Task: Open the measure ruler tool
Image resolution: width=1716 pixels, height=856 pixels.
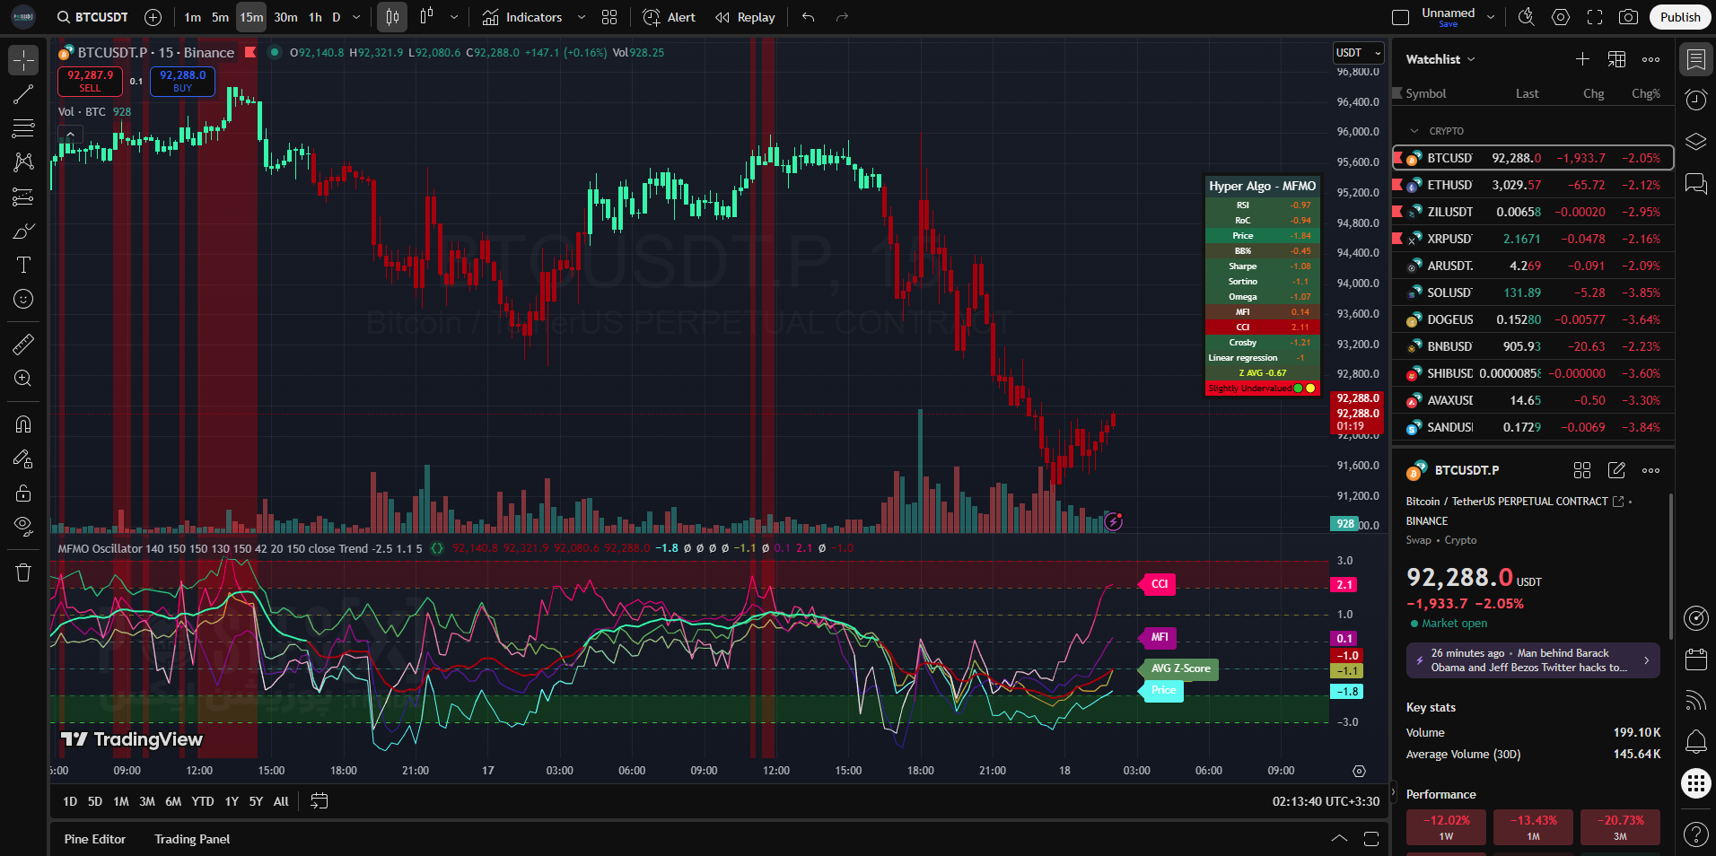Action: tap(23, 344)
